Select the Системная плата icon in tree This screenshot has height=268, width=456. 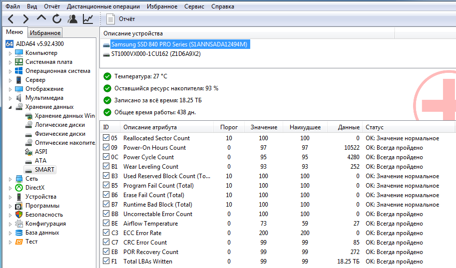[x=19, y=62]
